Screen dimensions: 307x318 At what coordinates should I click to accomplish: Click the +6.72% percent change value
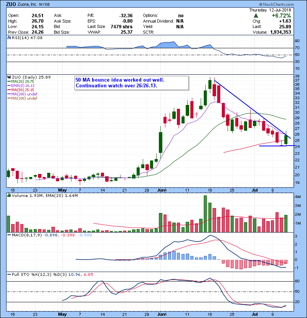281,16
